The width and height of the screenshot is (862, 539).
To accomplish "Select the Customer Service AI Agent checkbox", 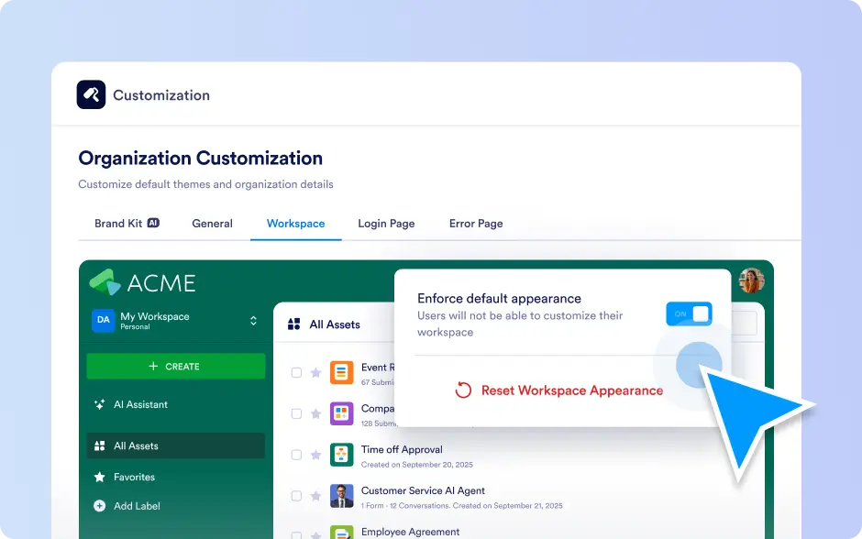I will coord(296,496).
